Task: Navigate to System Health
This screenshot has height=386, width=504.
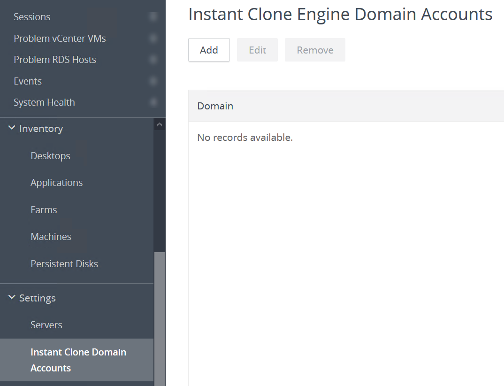Action: (44, 102)
